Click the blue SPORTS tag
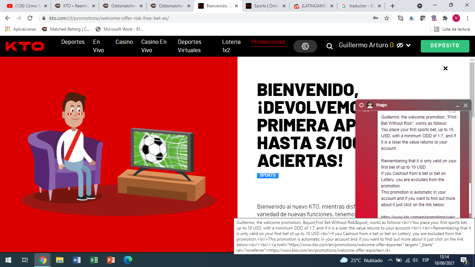 (x=268, y=175)
